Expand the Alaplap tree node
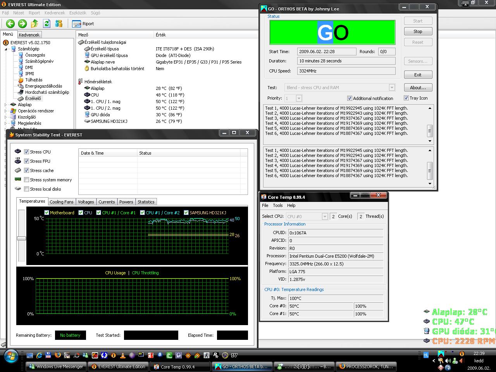 tap(6, 105)
